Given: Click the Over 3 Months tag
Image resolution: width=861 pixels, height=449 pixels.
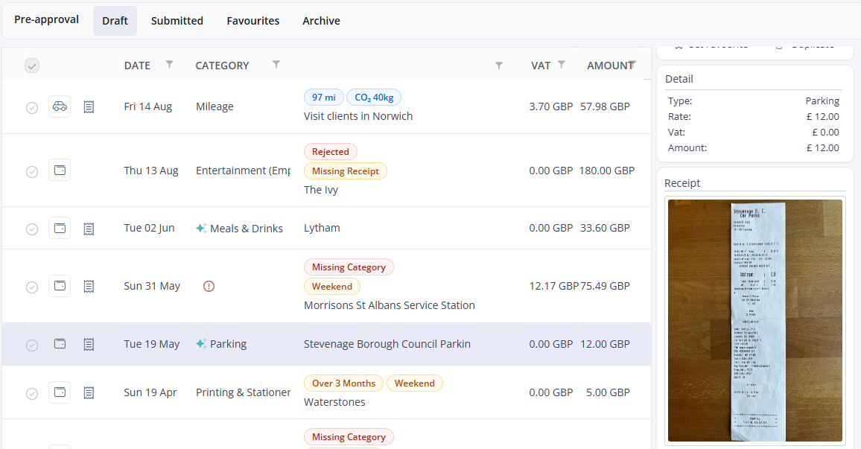Looking at the screenshot, I should pyautogui.click(x=344, y=383).
